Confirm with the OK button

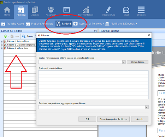[87, 119]
